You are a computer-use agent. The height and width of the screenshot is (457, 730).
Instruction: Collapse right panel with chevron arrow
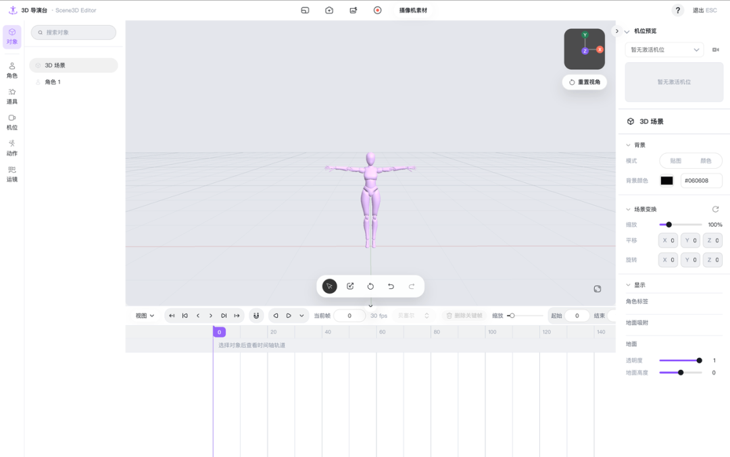(617, 31)
